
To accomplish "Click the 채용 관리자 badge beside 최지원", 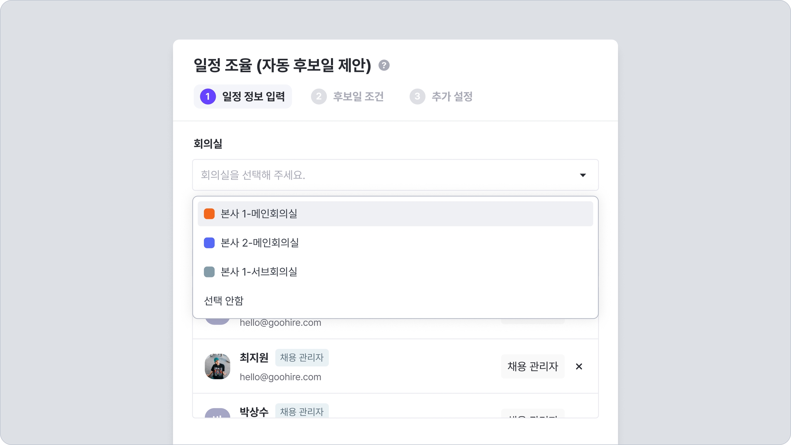I will pyautogui.click(x=302, y=357).
